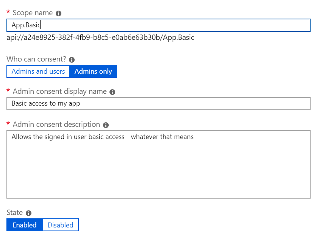View the State field info icon
The image size is (314, 251).
[x=29, y=213]
